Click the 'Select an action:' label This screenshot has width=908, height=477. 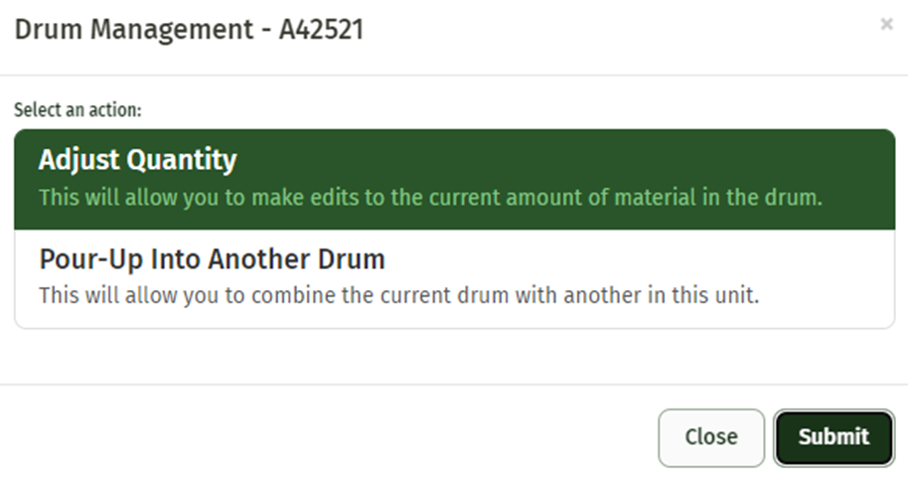(77, 109)
